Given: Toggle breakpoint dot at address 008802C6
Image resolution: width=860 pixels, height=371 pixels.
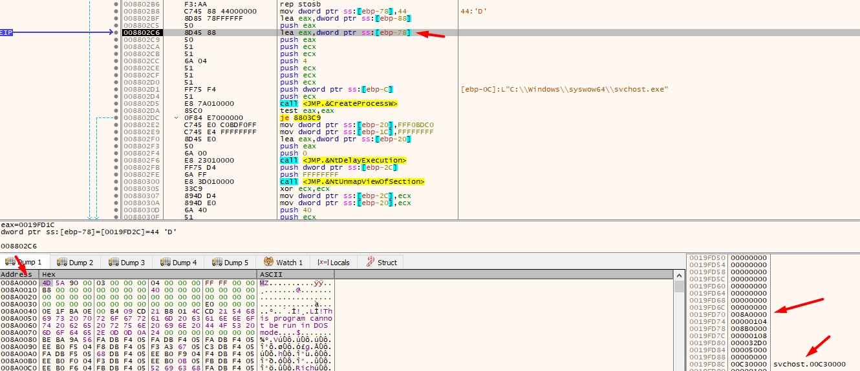Looking at the screenshot, I should pyautogui.click(x=116, y=32).
